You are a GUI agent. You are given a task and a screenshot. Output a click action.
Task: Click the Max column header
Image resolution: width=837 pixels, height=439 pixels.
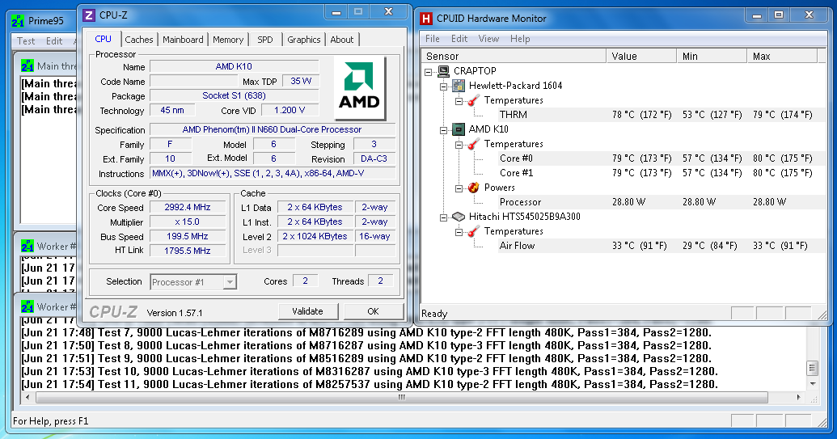[x=782, y=56]
